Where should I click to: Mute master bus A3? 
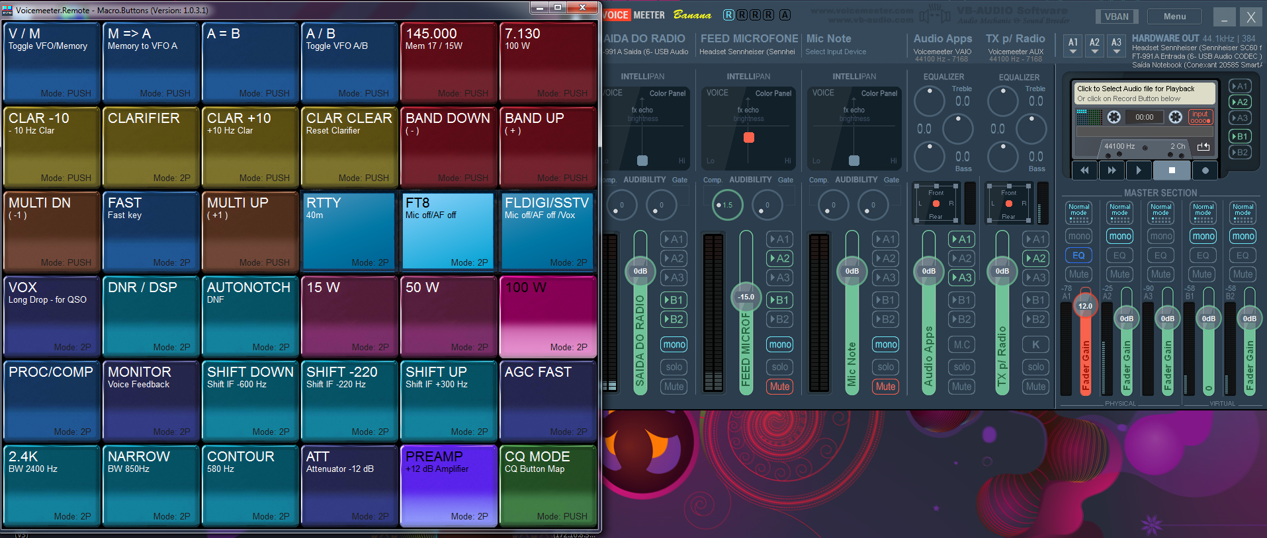(x=1160, y=274)
